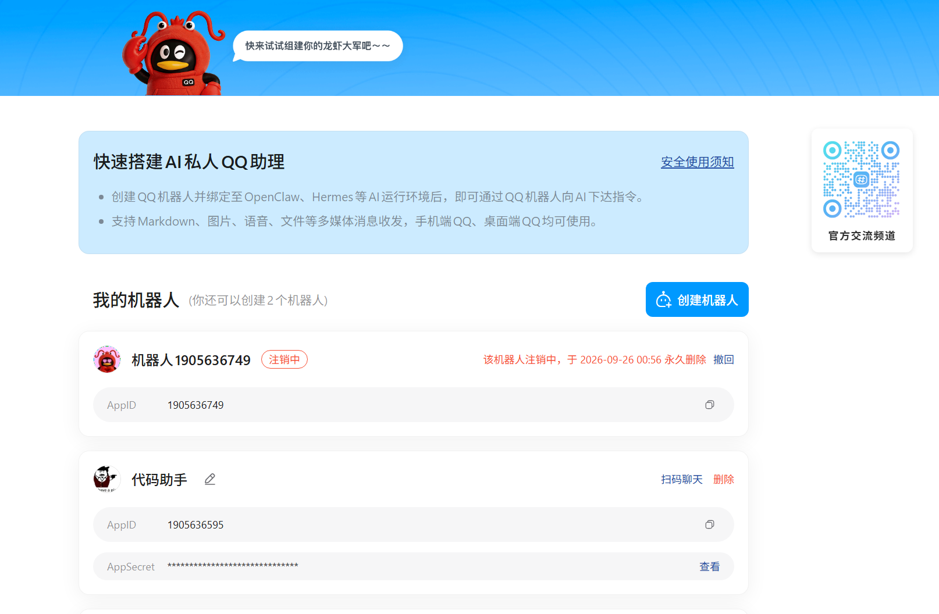Click the 快来试试组建你的龙虾大军吧 speech bubble
Viewport: 939px width, 614px height.
click(x=318, y=46)
